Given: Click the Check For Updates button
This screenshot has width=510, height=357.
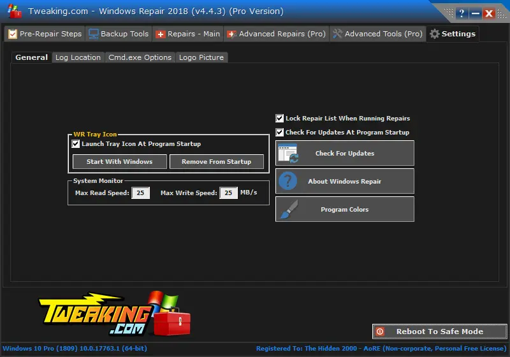Looking at the screenshot, I should click(345, 153).
